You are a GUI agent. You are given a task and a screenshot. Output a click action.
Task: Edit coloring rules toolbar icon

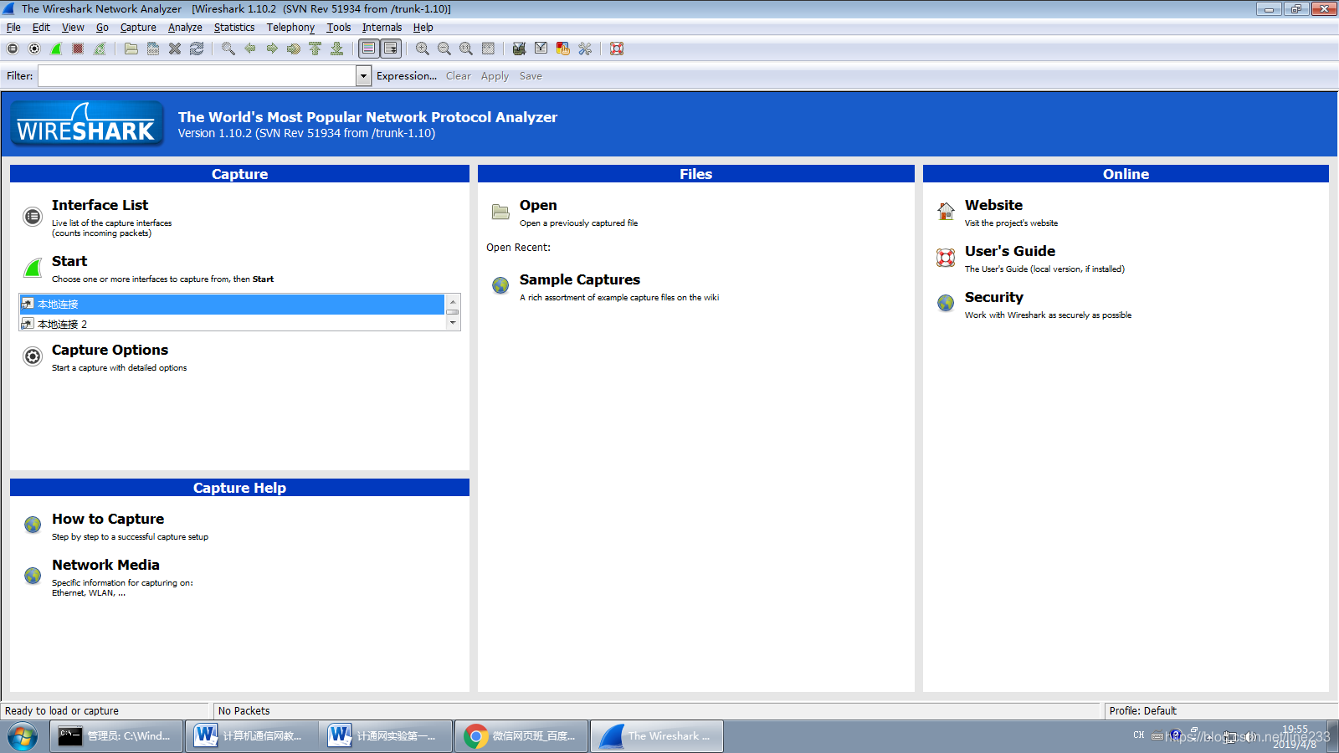tap(563, 49)
